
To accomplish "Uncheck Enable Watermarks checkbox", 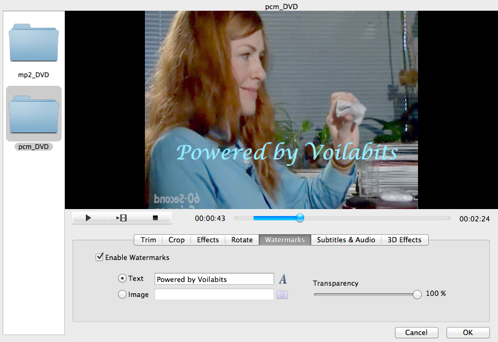I will [99, 257].
